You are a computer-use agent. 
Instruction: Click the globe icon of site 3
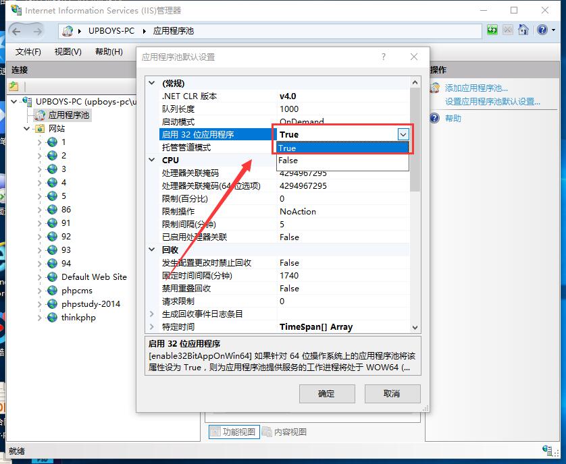click(x=52, y=169)
